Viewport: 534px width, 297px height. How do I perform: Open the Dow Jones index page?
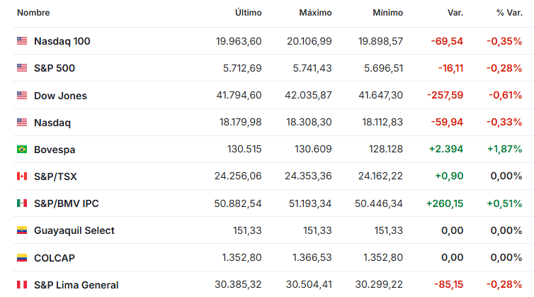coord(60,96)
